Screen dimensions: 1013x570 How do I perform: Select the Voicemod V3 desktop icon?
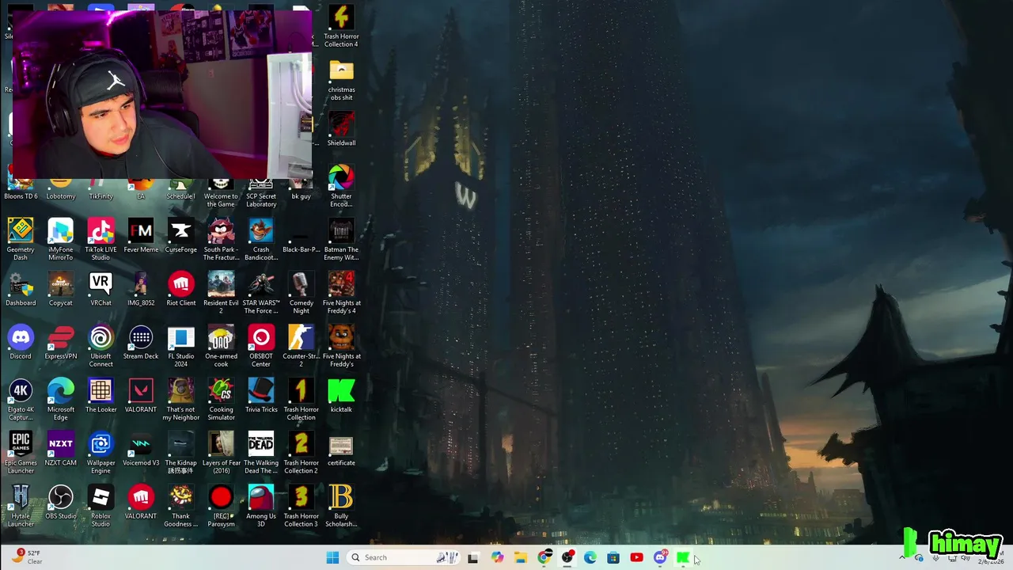pyautogui.click(x=141, y=449)
